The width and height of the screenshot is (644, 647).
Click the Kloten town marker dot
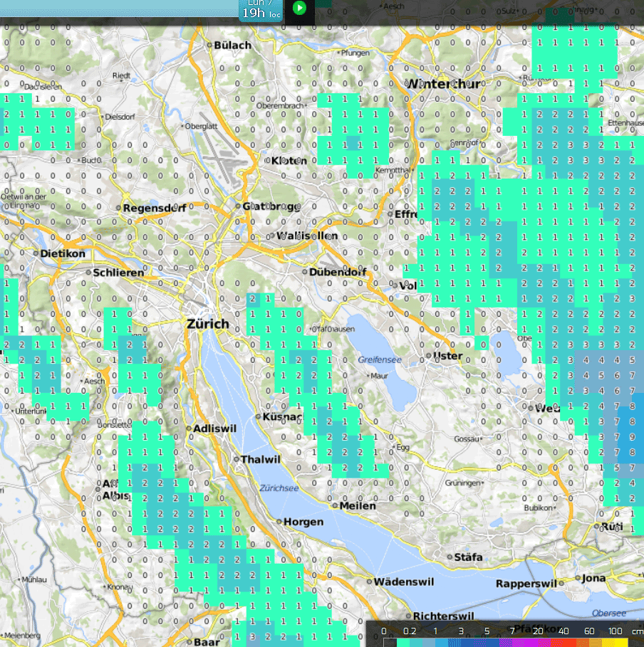click(268, 161)
